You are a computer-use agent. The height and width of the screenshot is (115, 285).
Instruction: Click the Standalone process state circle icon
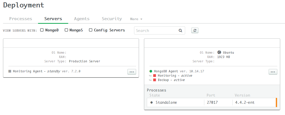(x=152, y=103)
